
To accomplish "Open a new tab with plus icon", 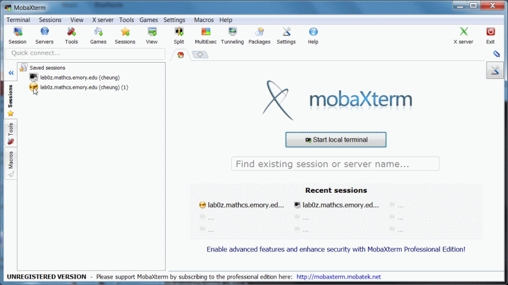I will [200, 55].
